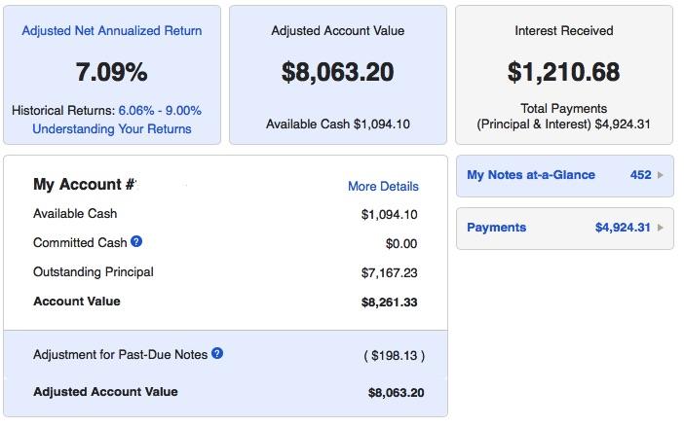Click help icon beside Adjustment for Past-Due Notes
This screenshot has height=427, width=684.
pos(217,353)
